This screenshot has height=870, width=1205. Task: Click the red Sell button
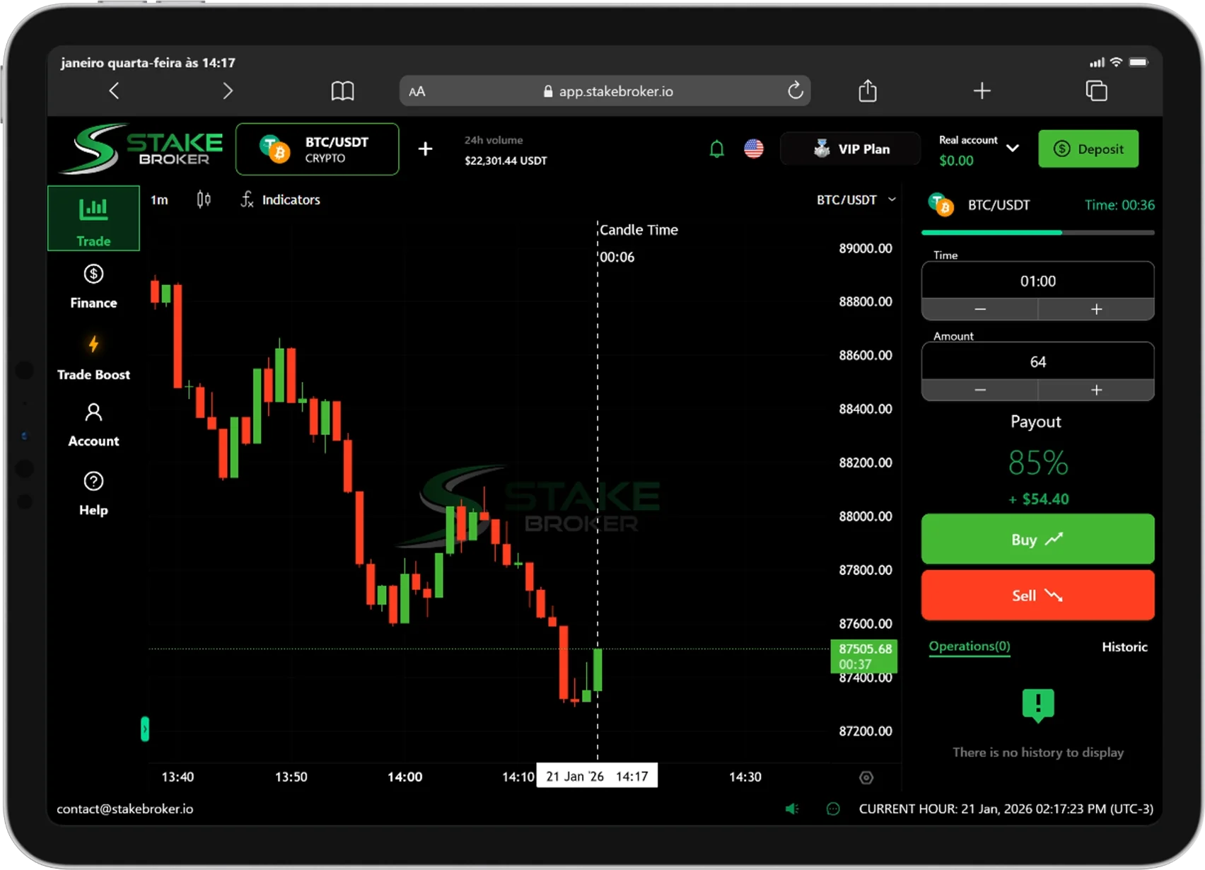tap(1037, 595)
